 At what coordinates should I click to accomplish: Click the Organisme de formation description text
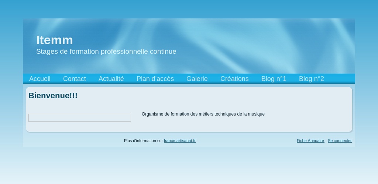click(203, 114)
